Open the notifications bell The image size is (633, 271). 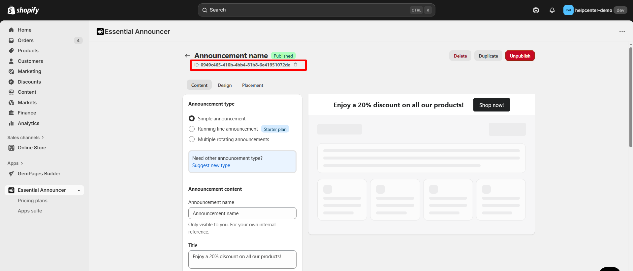[x=552, y=10]
